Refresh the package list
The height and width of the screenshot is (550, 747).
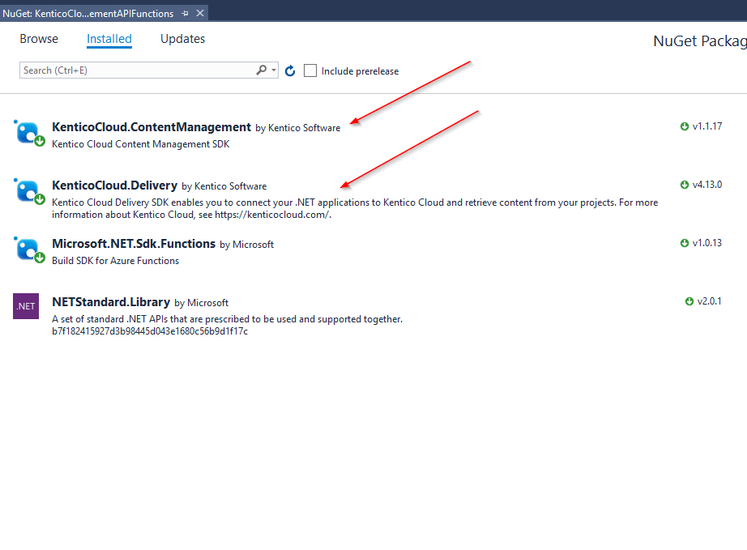290,71
